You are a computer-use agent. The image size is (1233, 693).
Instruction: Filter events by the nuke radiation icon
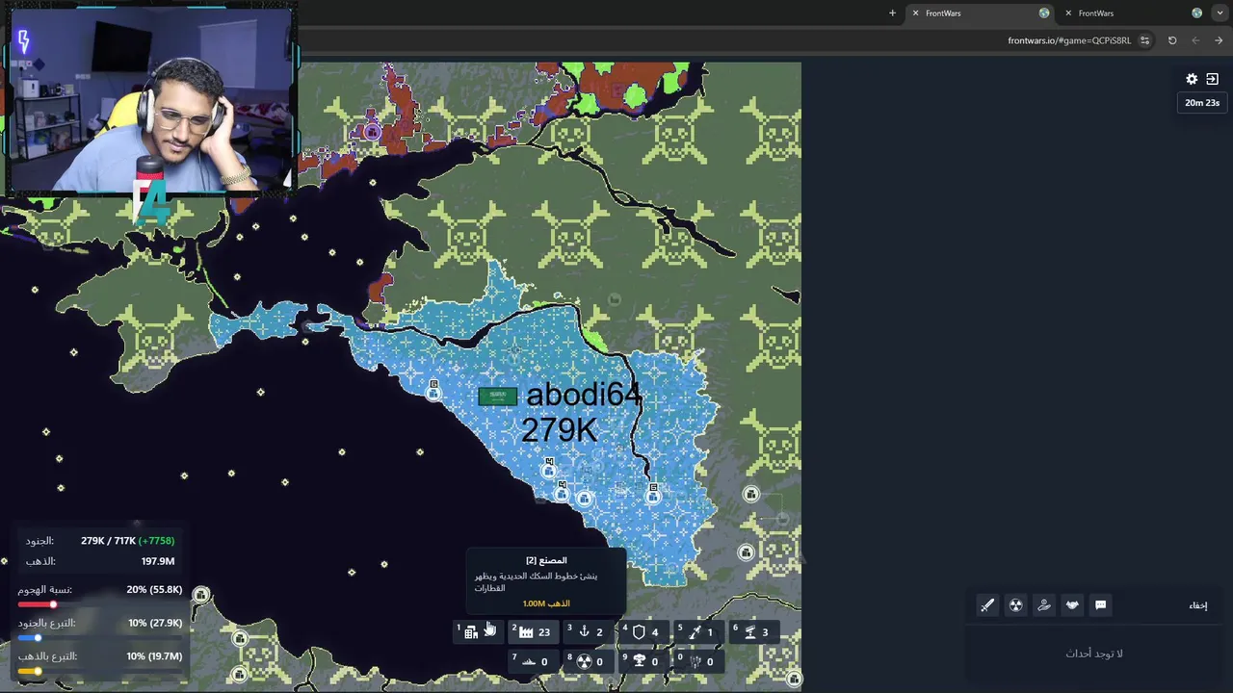1015,605
